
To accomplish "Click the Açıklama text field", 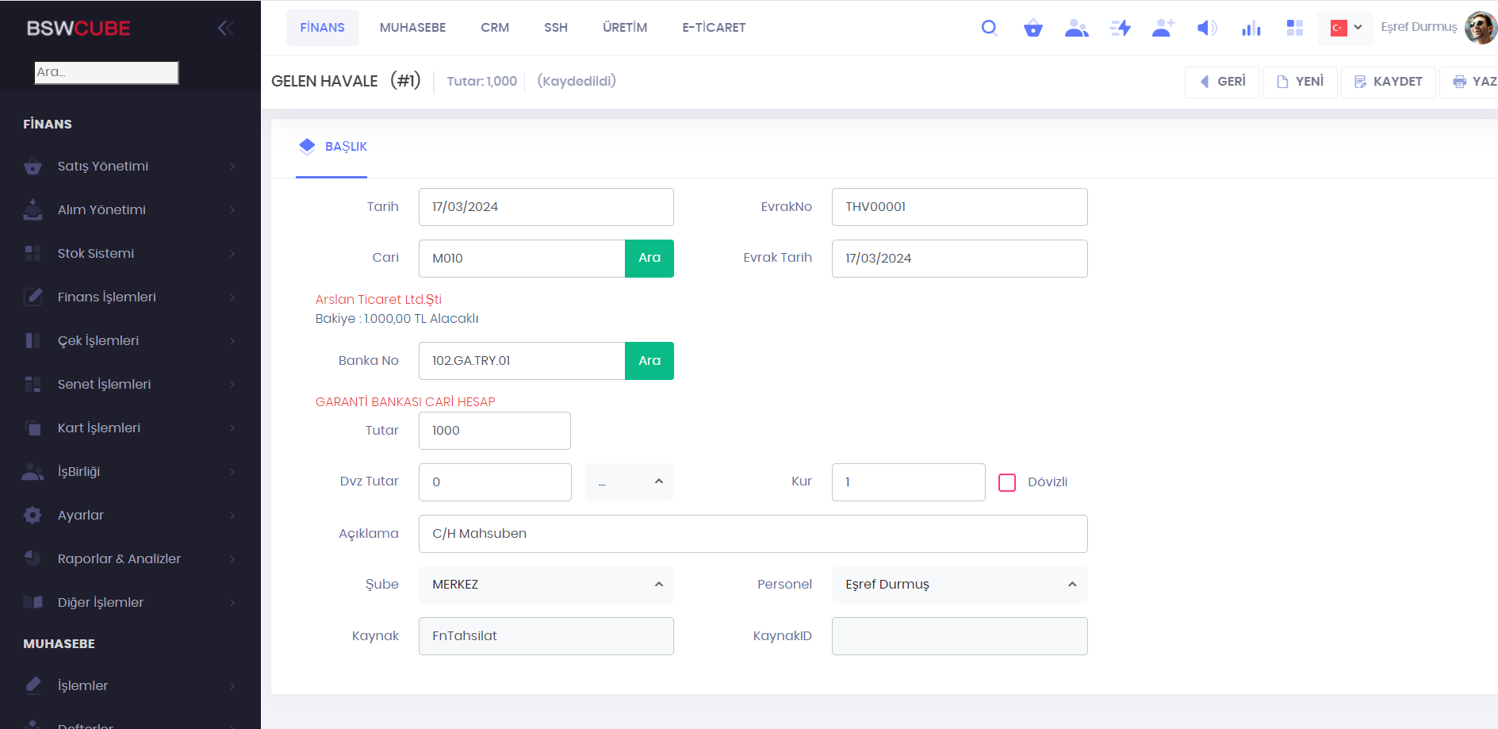I will [x=753, y=534].
